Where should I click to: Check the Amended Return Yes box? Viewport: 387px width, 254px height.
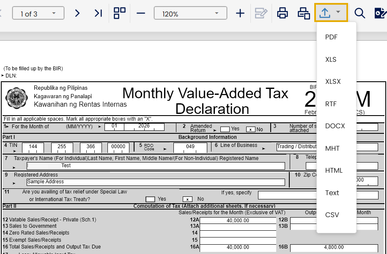[225, 129]
